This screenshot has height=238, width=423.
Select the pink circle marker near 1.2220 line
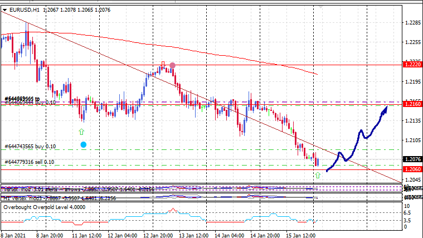tap(172, 65)
